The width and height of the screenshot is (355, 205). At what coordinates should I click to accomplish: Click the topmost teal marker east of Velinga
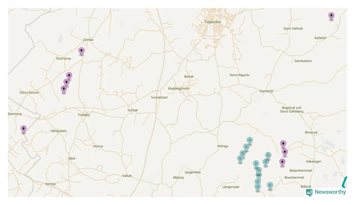click(x=250, y=141)
